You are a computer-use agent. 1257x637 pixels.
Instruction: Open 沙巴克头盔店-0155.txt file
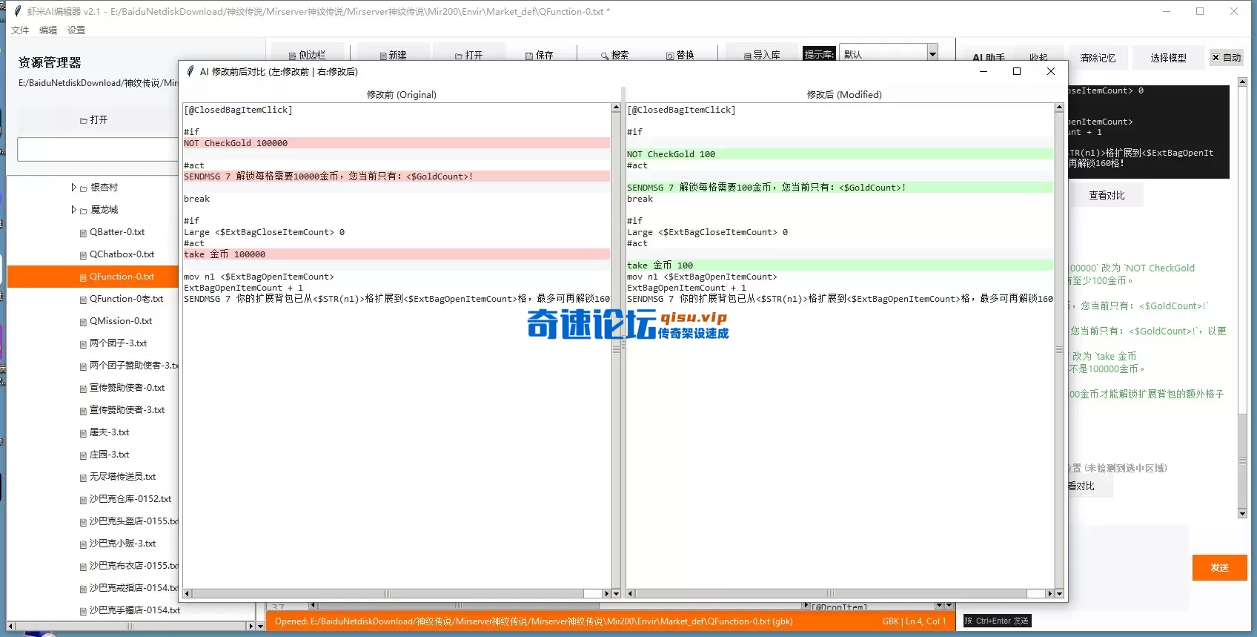129,521
